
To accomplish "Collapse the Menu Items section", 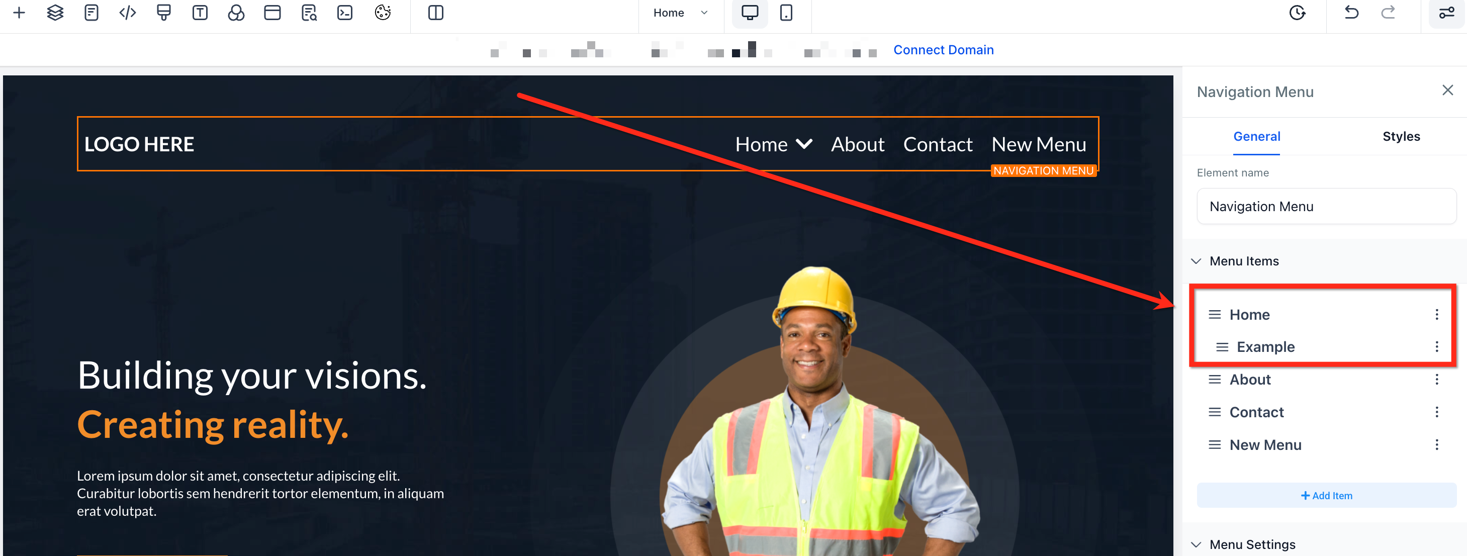I will click(x=1197, y=261).
